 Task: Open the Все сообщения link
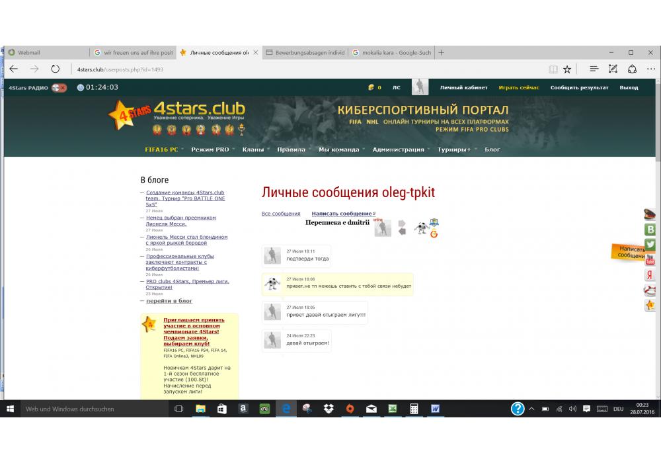[x=281, y=214]
